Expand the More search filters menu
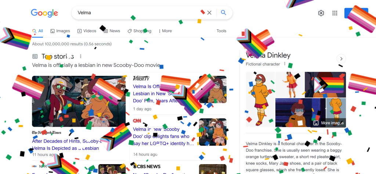Viewport: 376px width, 174px height. 165,31
